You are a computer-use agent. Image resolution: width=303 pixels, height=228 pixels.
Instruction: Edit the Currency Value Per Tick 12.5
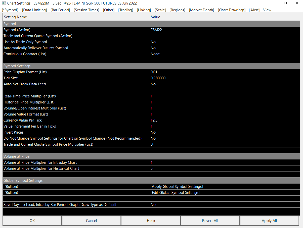click(225, 120)
